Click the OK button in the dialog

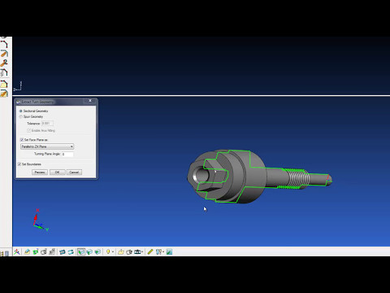tap(57, 173)
